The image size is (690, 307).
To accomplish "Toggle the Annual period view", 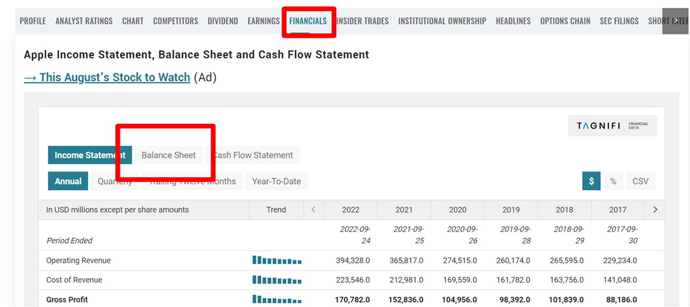I will (x=68, y=181).
